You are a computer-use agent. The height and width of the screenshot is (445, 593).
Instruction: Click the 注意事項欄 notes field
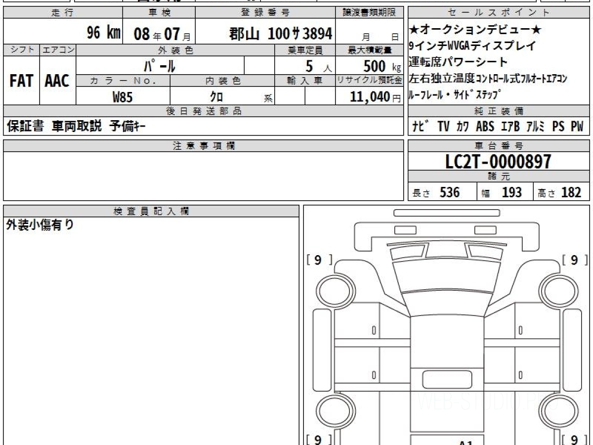(204, 176)
